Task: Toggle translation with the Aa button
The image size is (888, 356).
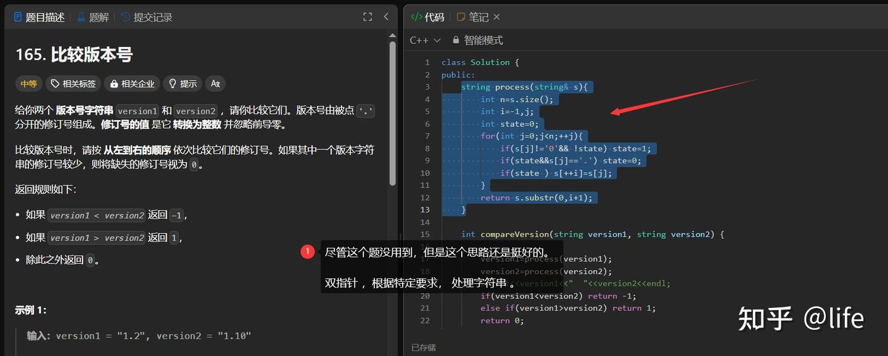Action: [x=215, y=84]
